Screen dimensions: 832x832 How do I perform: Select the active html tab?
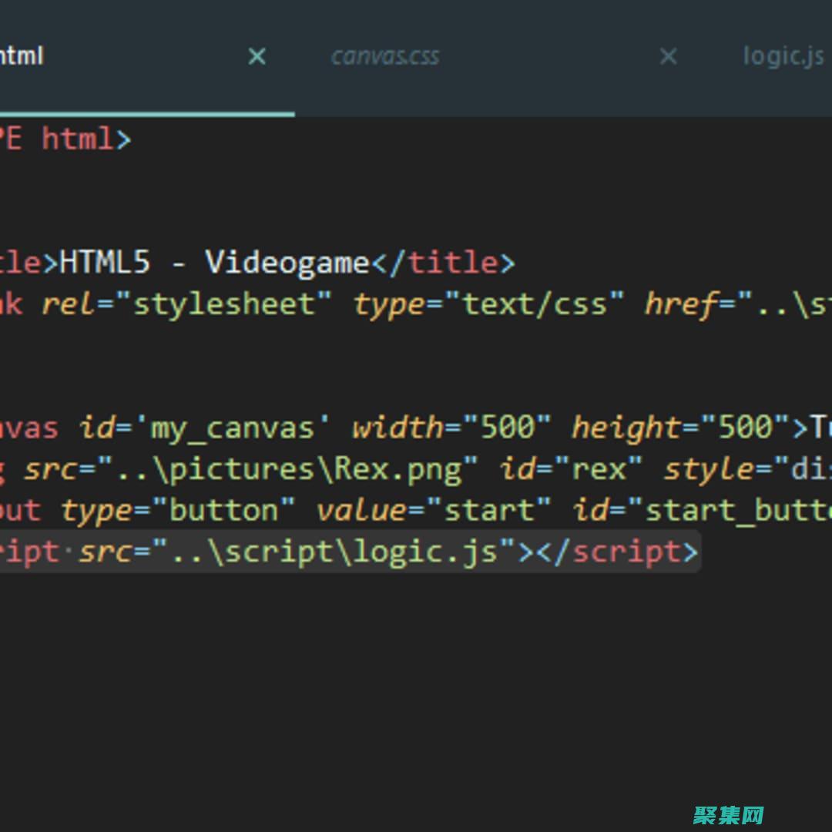coord(23,56)
